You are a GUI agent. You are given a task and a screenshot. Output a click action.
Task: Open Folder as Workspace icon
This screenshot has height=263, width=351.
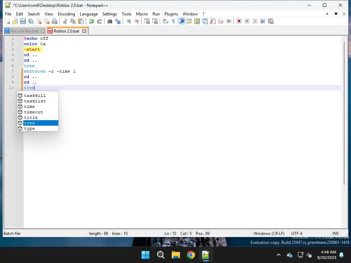pyautogui.click(x=221, y=21)
